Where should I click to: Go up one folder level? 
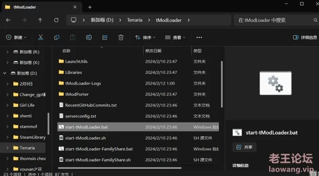(40, 20)
